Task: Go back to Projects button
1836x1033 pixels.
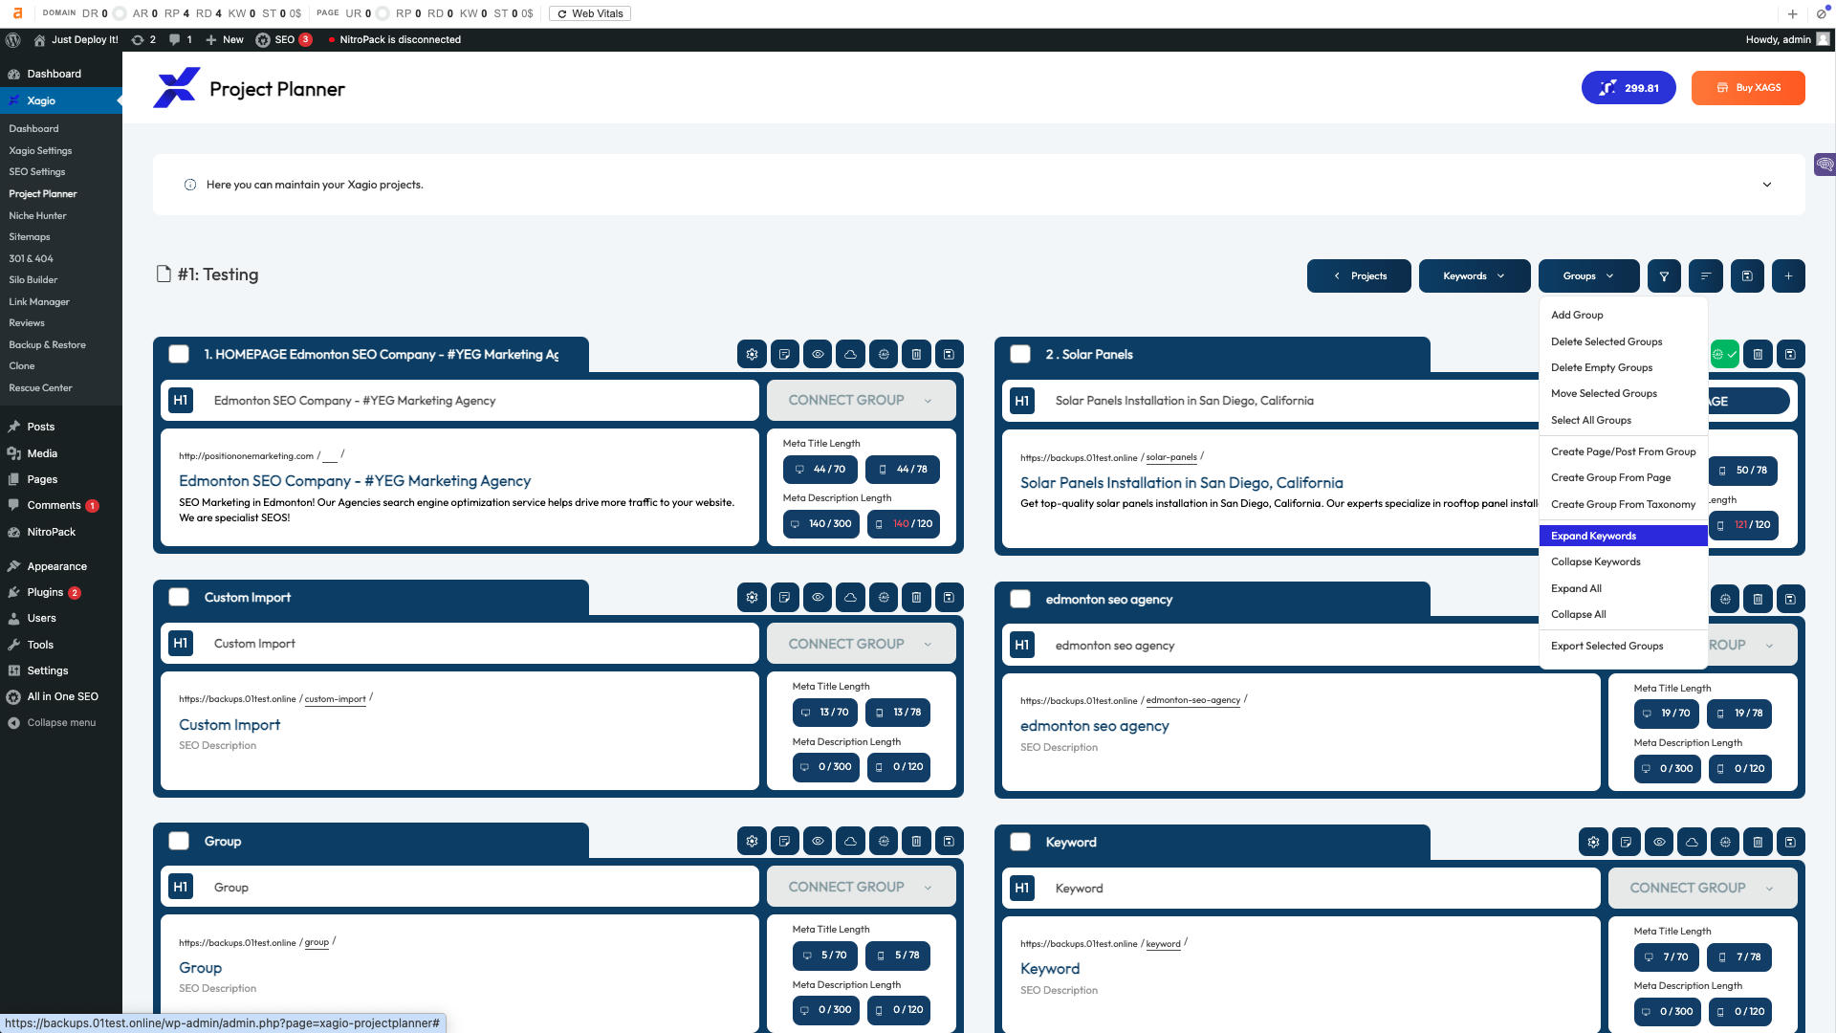Action: click(1359, 275)
